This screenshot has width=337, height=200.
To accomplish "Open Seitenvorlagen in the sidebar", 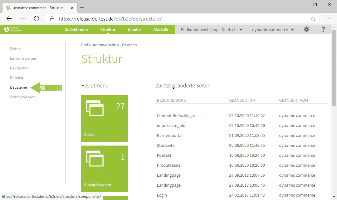I will 22,97.
